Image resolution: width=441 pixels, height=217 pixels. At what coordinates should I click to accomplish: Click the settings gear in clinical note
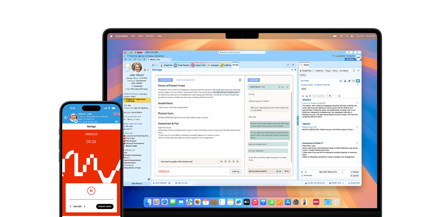[240, 80]
